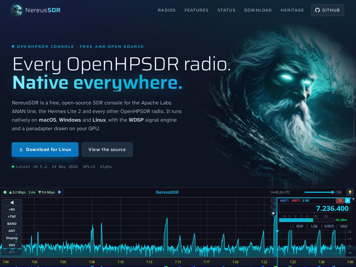356x267 pixels.
Task: Click the 7.20 frequency scale label
Action: (235, 262)
